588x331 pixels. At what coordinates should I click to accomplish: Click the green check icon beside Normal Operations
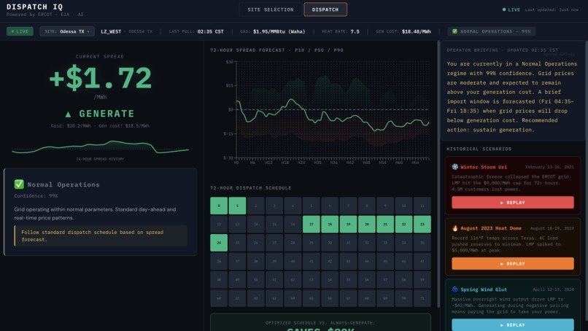[x=19, y=184]
